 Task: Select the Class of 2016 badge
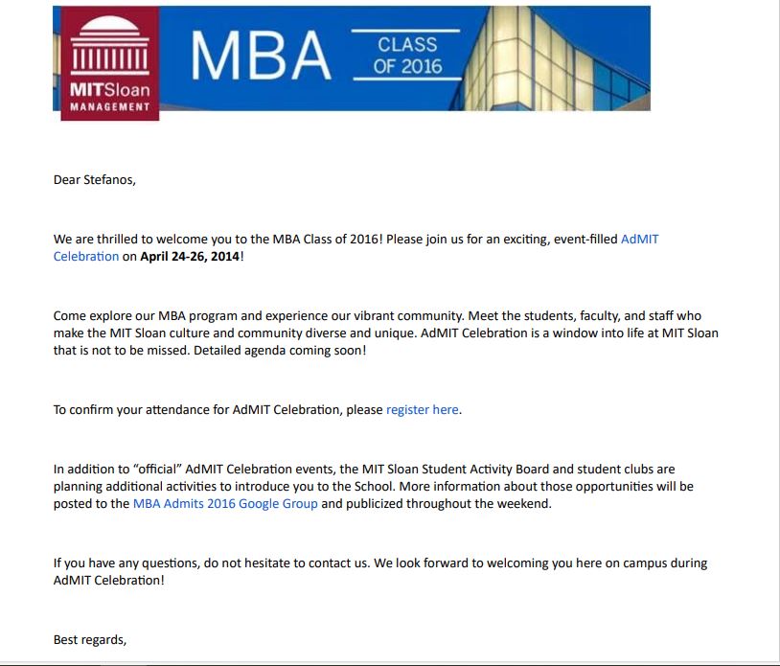[x=407, y=56]
